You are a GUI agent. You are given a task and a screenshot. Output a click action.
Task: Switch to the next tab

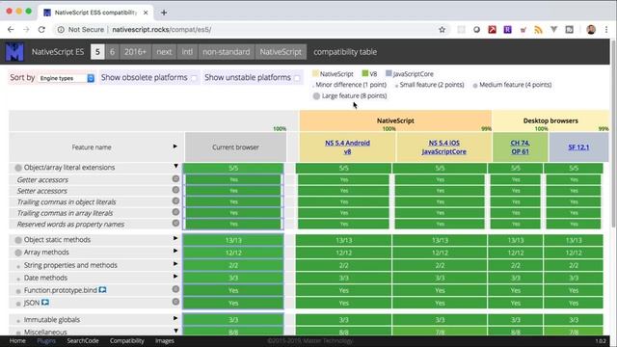(x=164, y=51)
